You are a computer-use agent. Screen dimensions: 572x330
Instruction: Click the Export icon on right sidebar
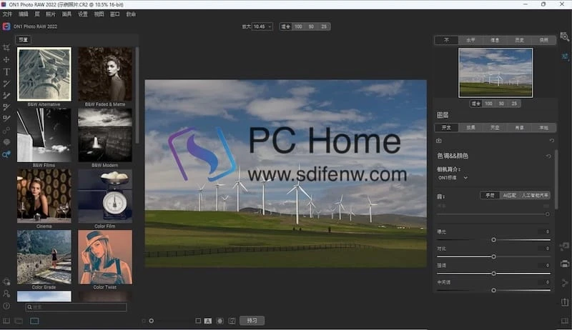pyautogui.click(x=565, y=302)
